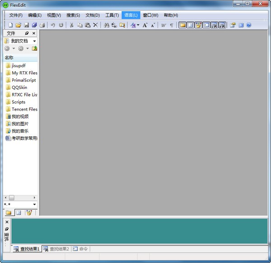
Task: Decrease font size with small A icon
Action: 153,25
